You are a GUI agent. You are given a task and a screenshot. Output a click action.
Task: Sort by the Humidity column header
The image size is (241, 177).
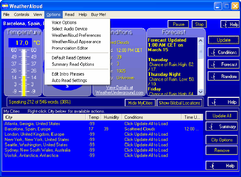pos(111,117)
